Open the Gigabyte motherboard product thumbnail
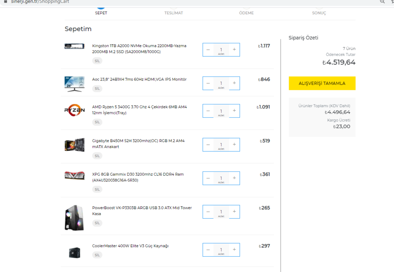 (74, 145)
